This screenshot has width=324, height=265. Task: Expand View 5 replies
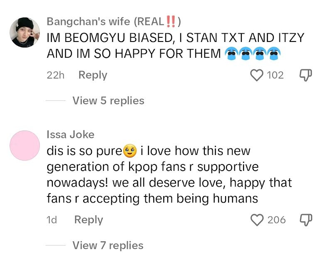(x=108, y=101)
